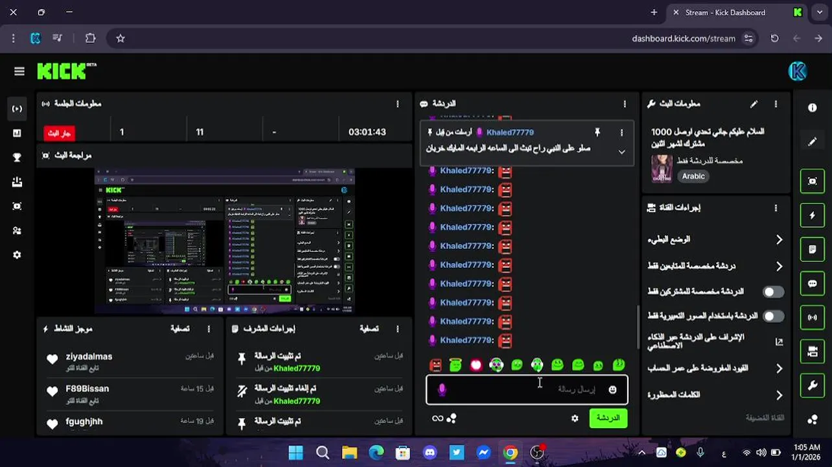This screenshot has width=832, height=467.
Task: Click the stream preview thumbnail
Action: tap(225, 241)
